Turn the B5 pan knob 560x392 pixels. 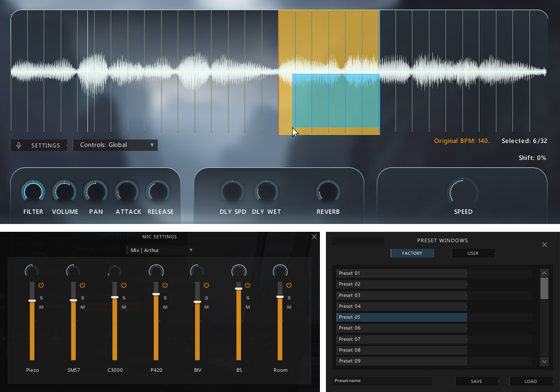click(239, 271)
